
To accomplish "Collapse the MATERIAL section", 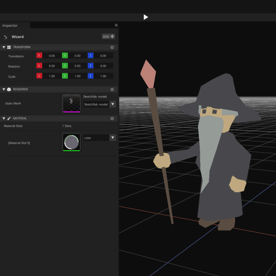I will [4, 118].
